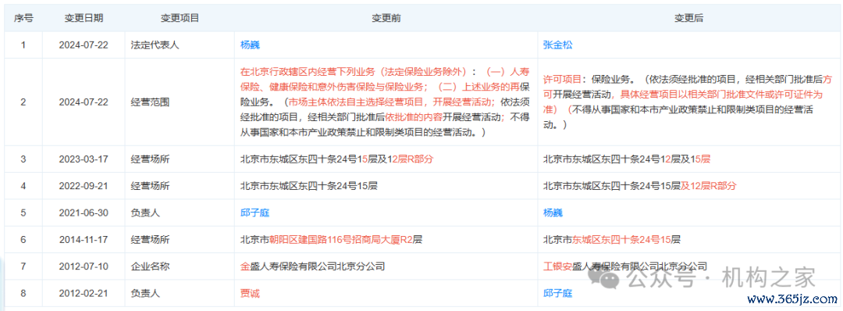Click sequence number 3

(x=23, y=159)
